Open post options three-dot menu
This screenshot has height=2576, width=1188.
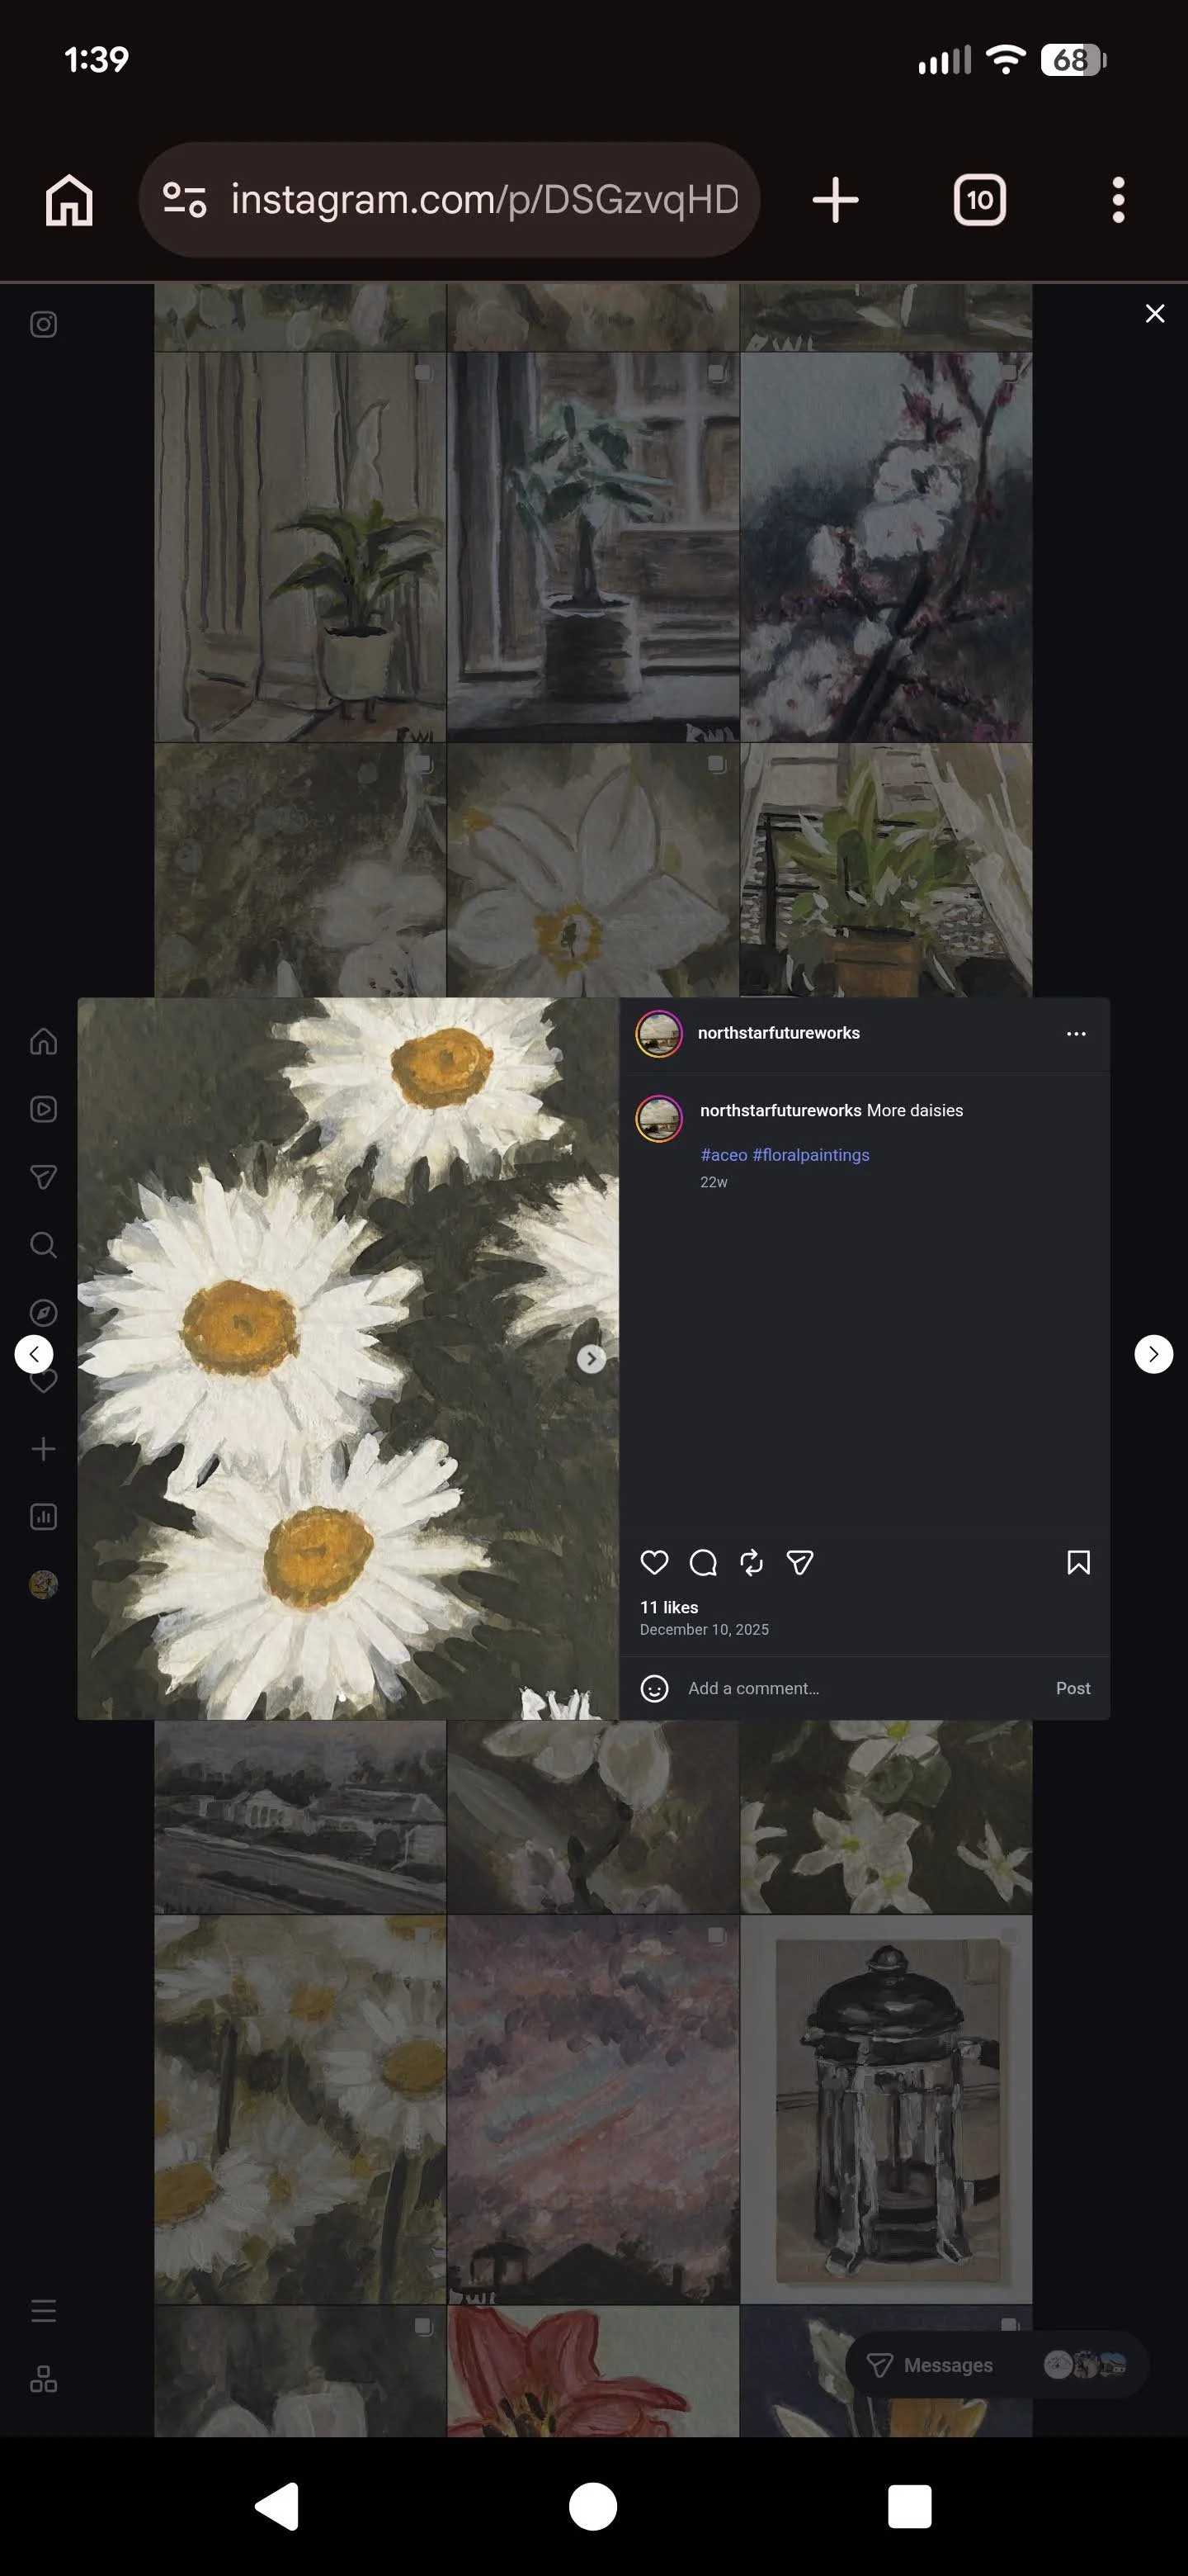1076,1034
